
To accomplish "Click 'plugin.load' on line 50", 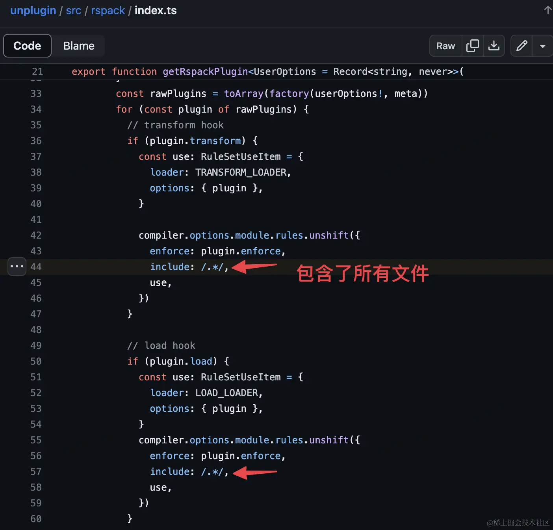I will click(181, 361).
